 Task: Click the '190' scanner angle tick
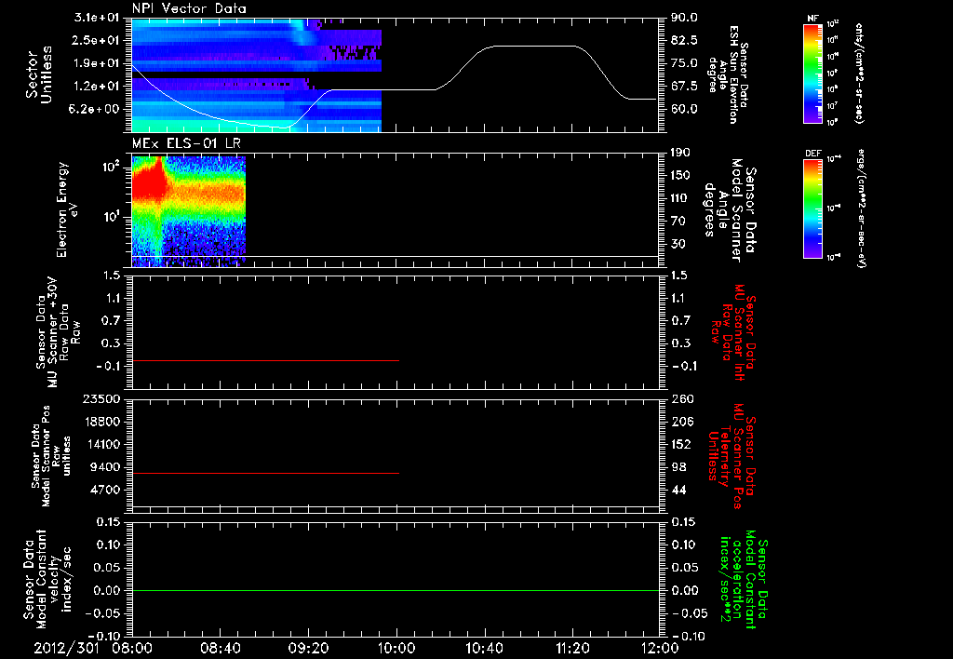pyautogui.click(x=680, y=153)
